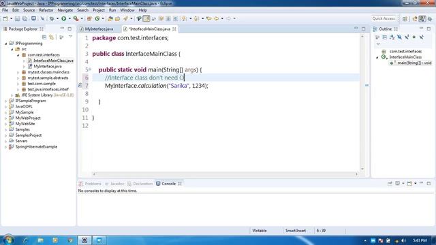
Task: Open the File menu
Action: pyautogui.click(x=5, y=10)
